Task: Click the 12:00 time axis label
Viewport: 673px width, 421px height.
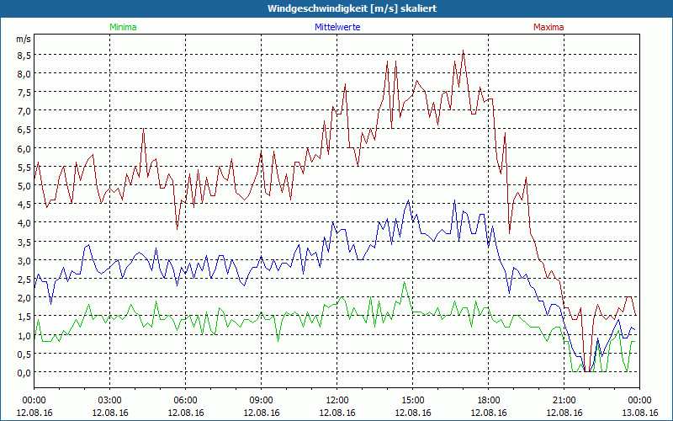Action: click(337, 401)
